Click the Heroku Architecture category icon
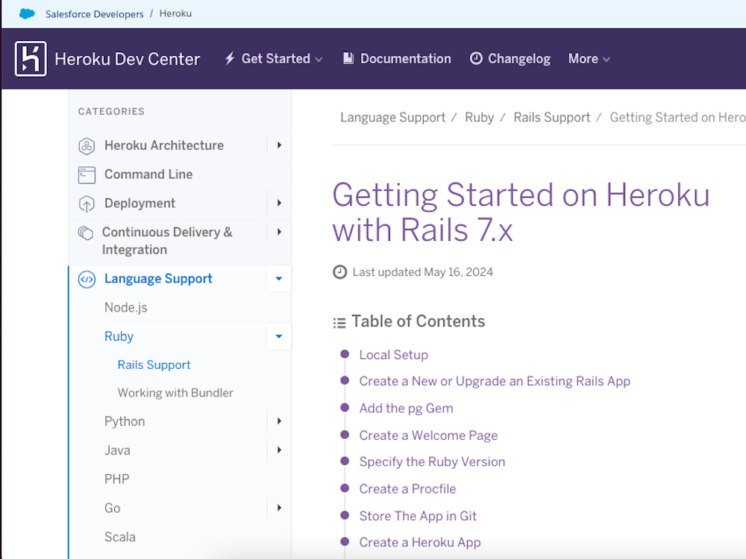The height and width of the screenshot is (559, 746). tap(87, 146)
